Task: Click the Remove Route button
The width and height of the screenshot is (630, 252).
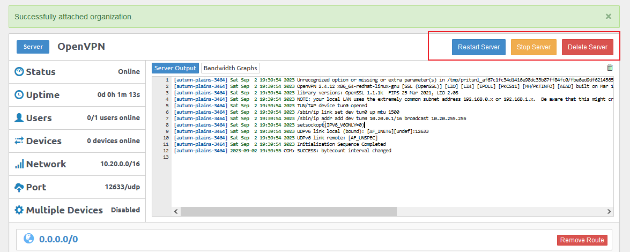Action: click(582, 240)
